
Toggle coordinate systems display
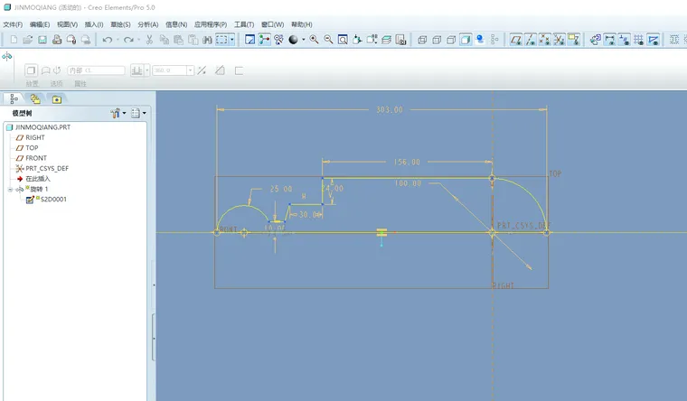[559, 40]
